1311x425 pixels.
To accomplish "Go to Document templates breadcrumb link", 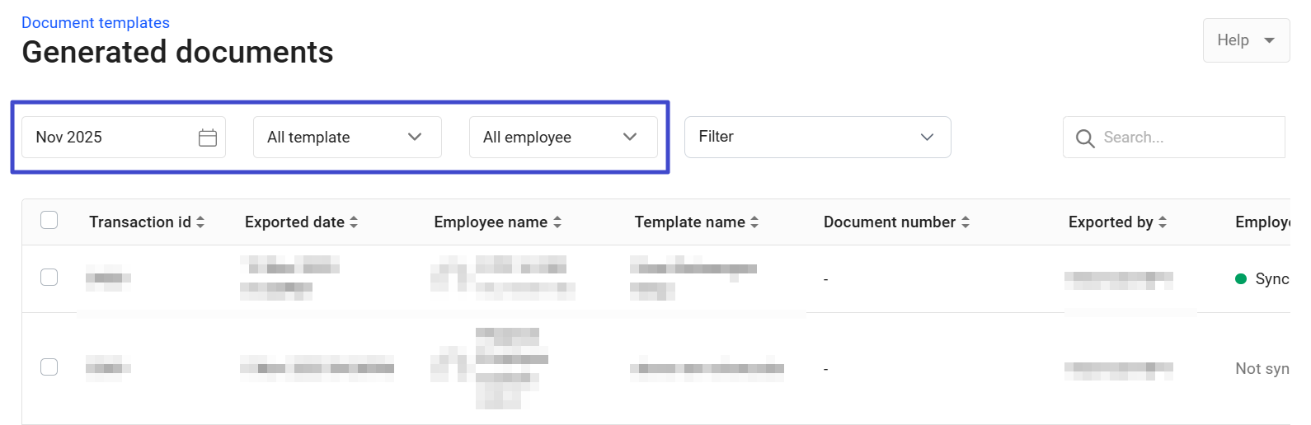I will point(96,23).
